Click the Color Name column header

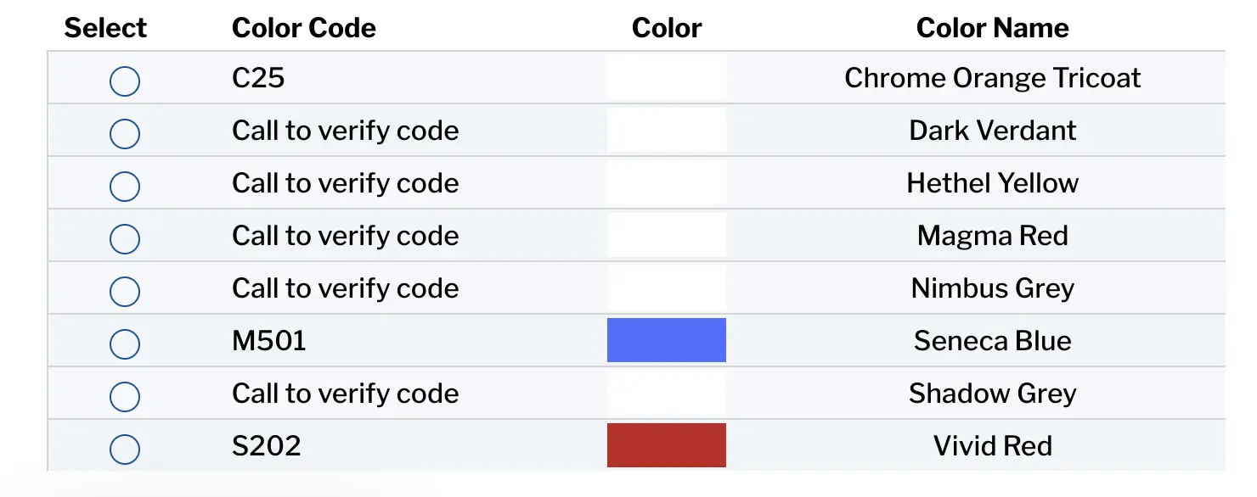pyautogui.click(x=992, y=28)
